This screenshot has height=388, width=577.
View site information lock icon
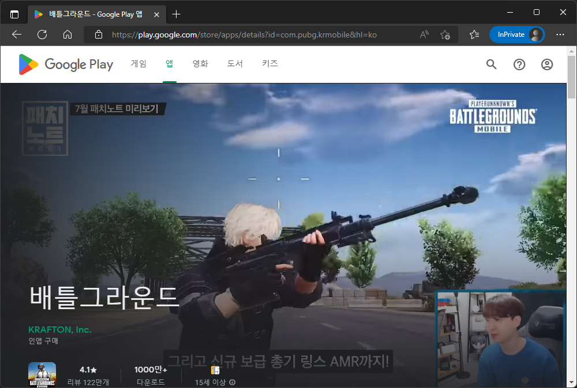click(x=98, y=35)
